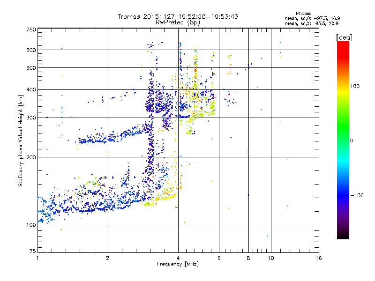Click the color bar tick label '0'
375x281 pixels.
352,141
